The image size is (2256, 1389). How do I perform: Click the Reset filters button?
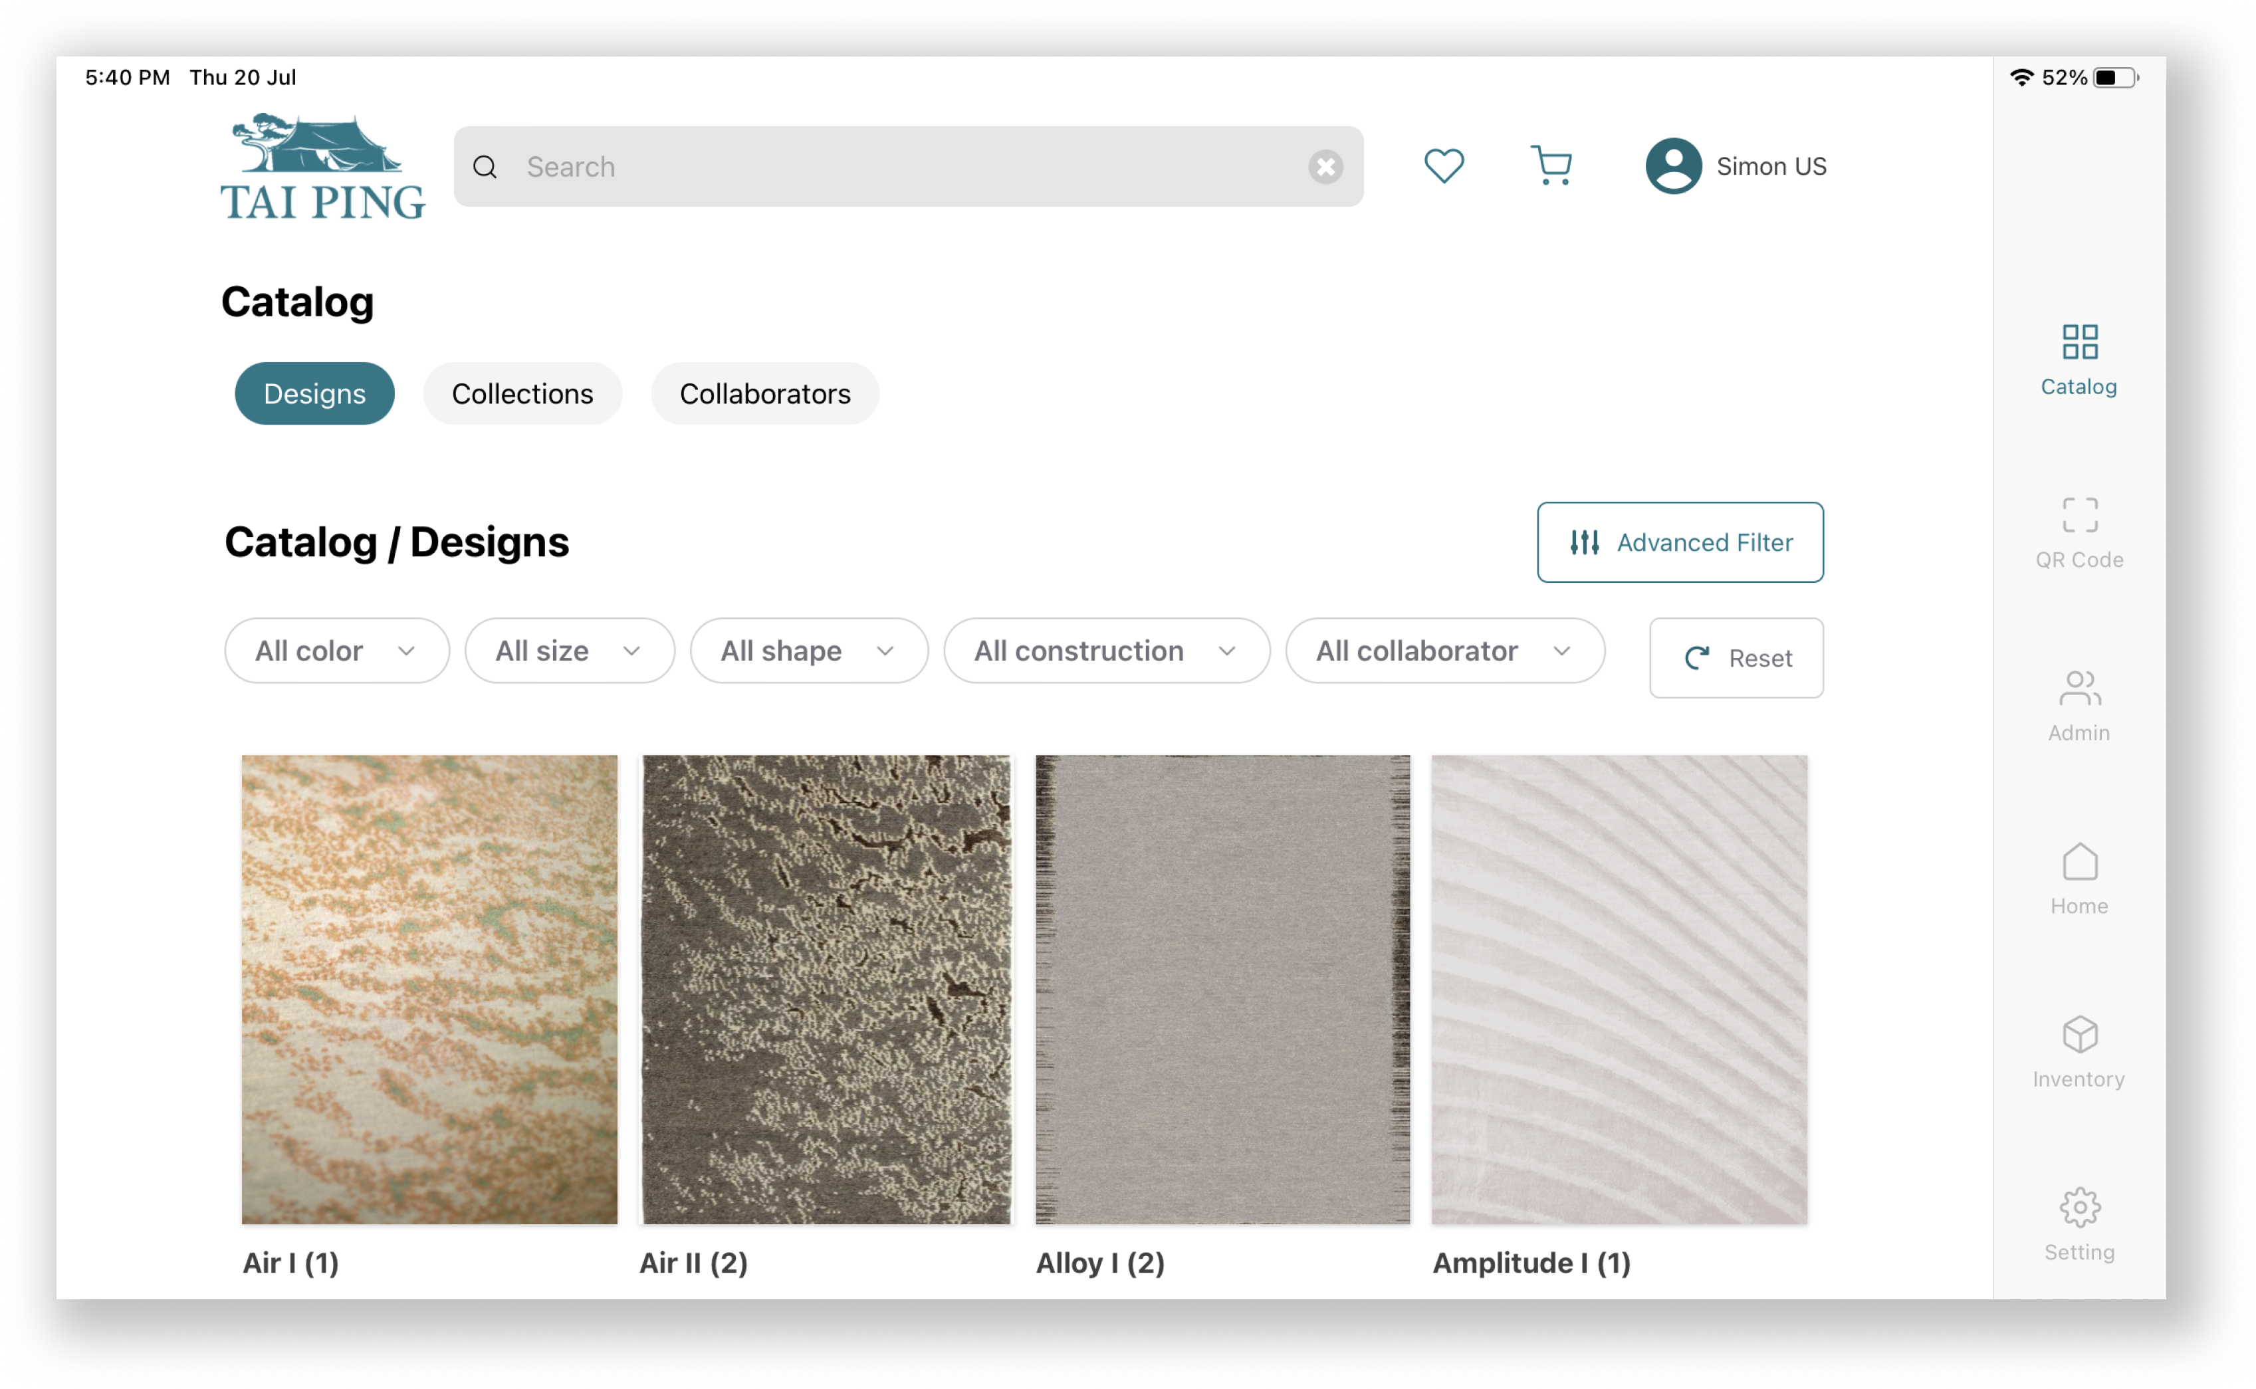tap(1736, 658)
